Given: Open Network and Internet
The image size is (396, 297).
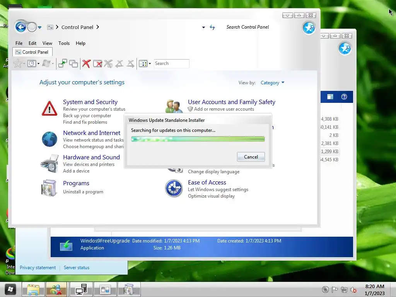Looking at the screenshot, I should (x=91, y=133).
